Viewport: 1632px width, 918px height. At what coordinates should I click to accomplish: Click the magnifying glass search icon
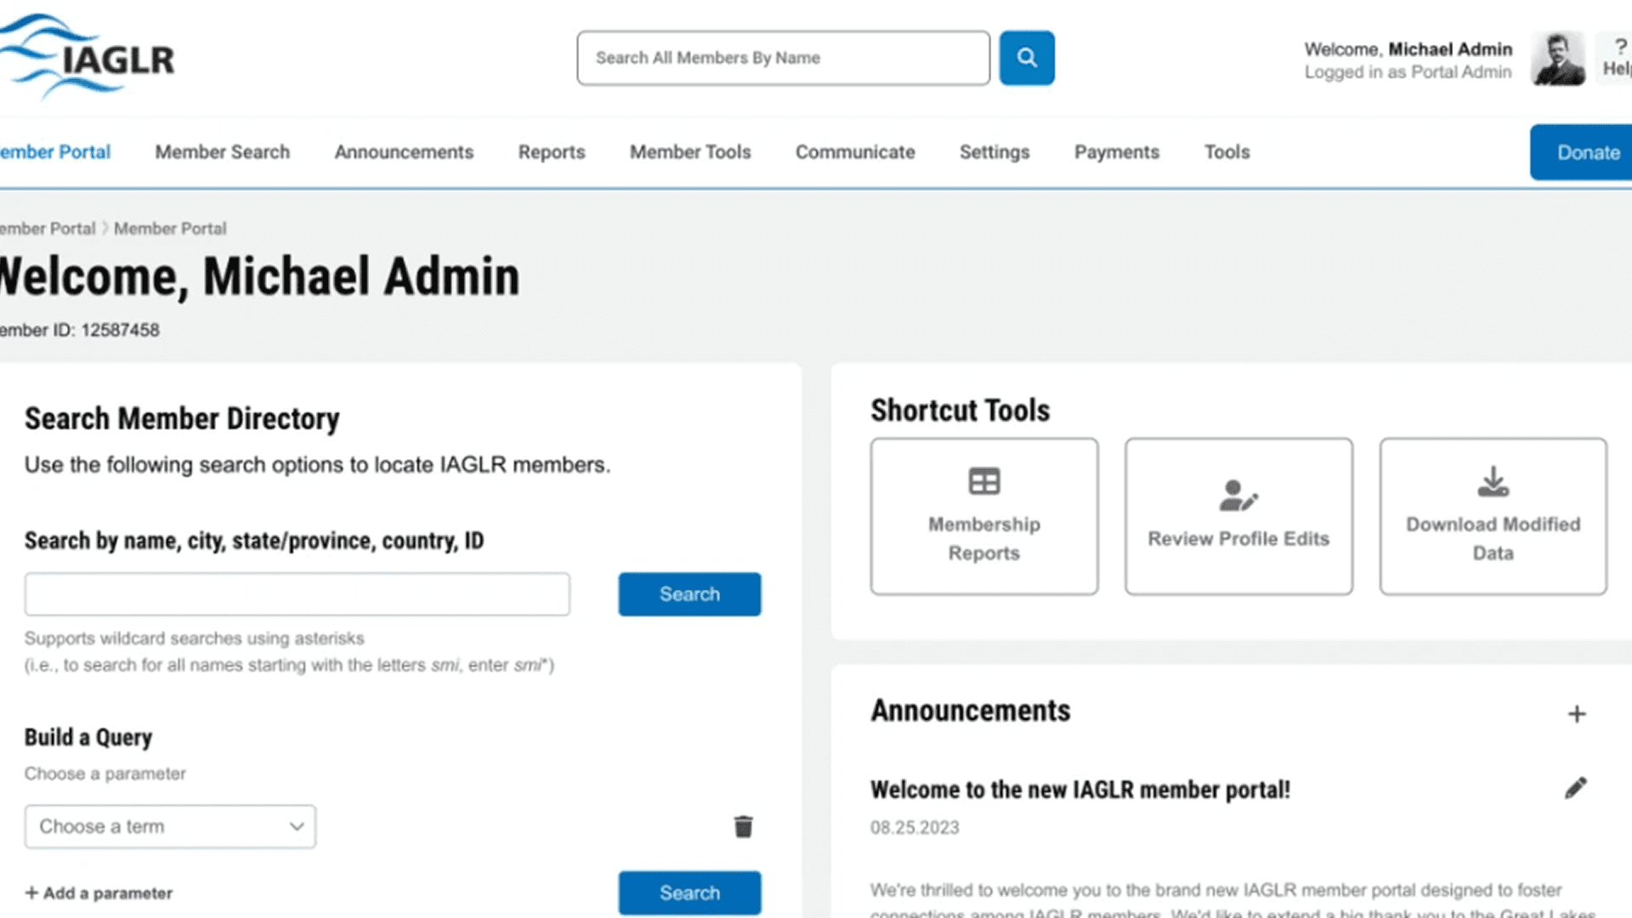point(1026,58)
